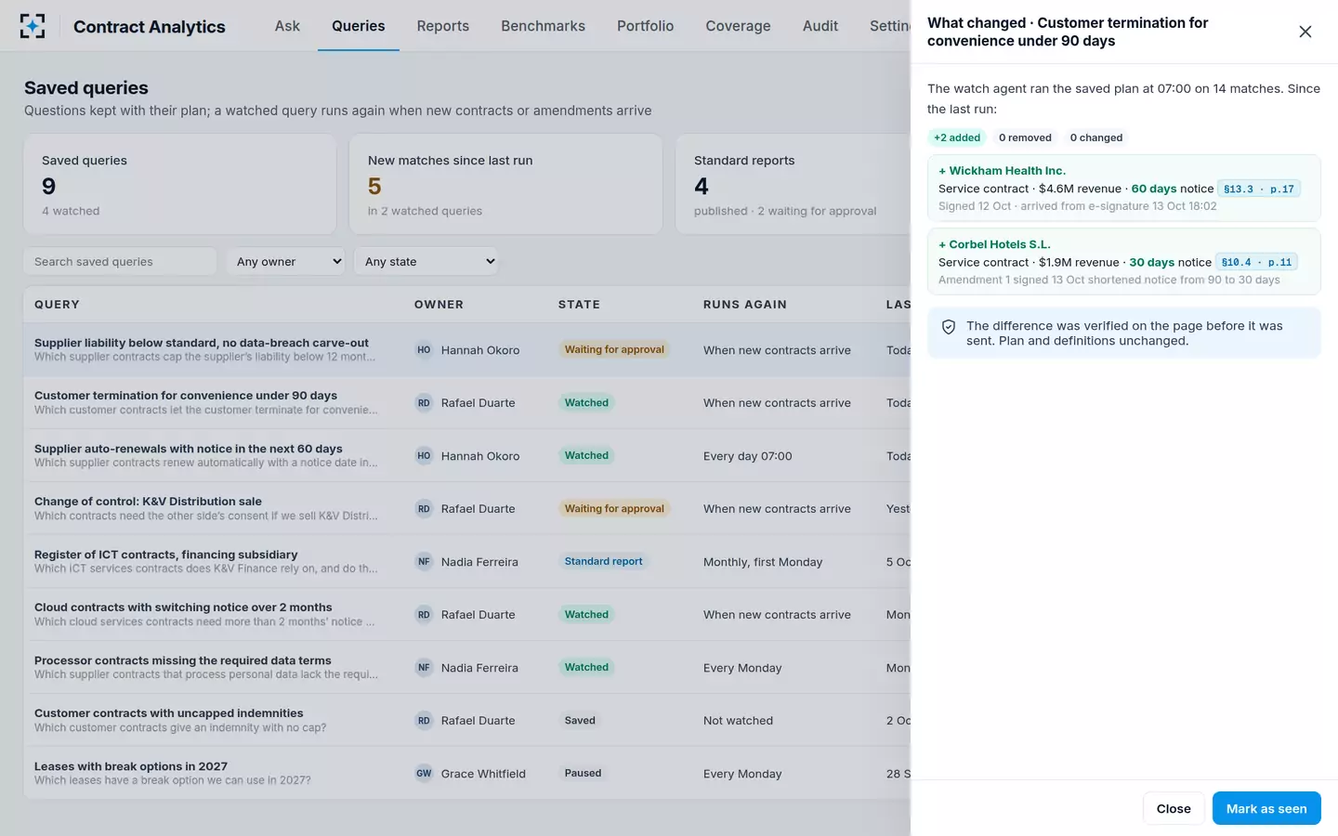
Task: Click the Close button in the panel footer
Action: [1174, 809]
